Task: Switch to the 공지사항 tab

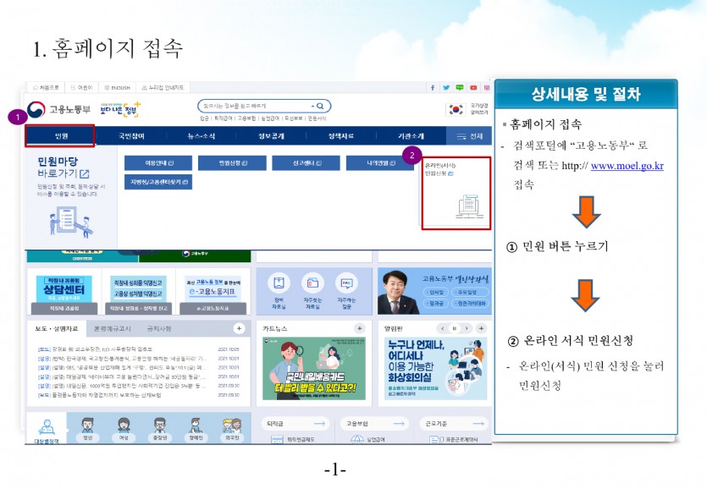Action: tap(159, 328)
